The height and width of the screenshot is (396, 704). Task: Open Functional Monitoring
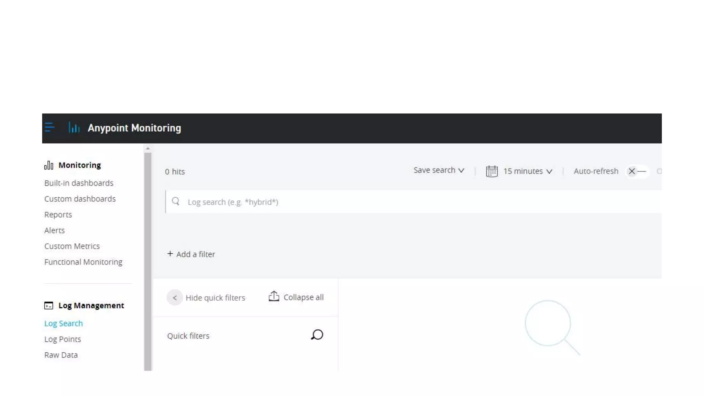[83, 262]
